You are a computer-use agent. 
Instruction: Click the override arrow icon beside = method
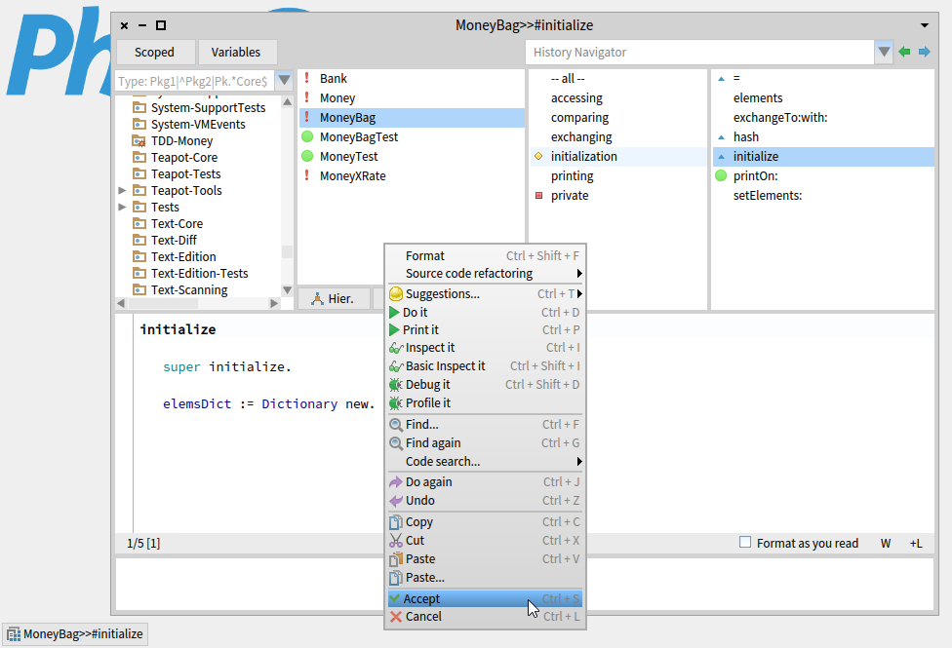(721, 79)
